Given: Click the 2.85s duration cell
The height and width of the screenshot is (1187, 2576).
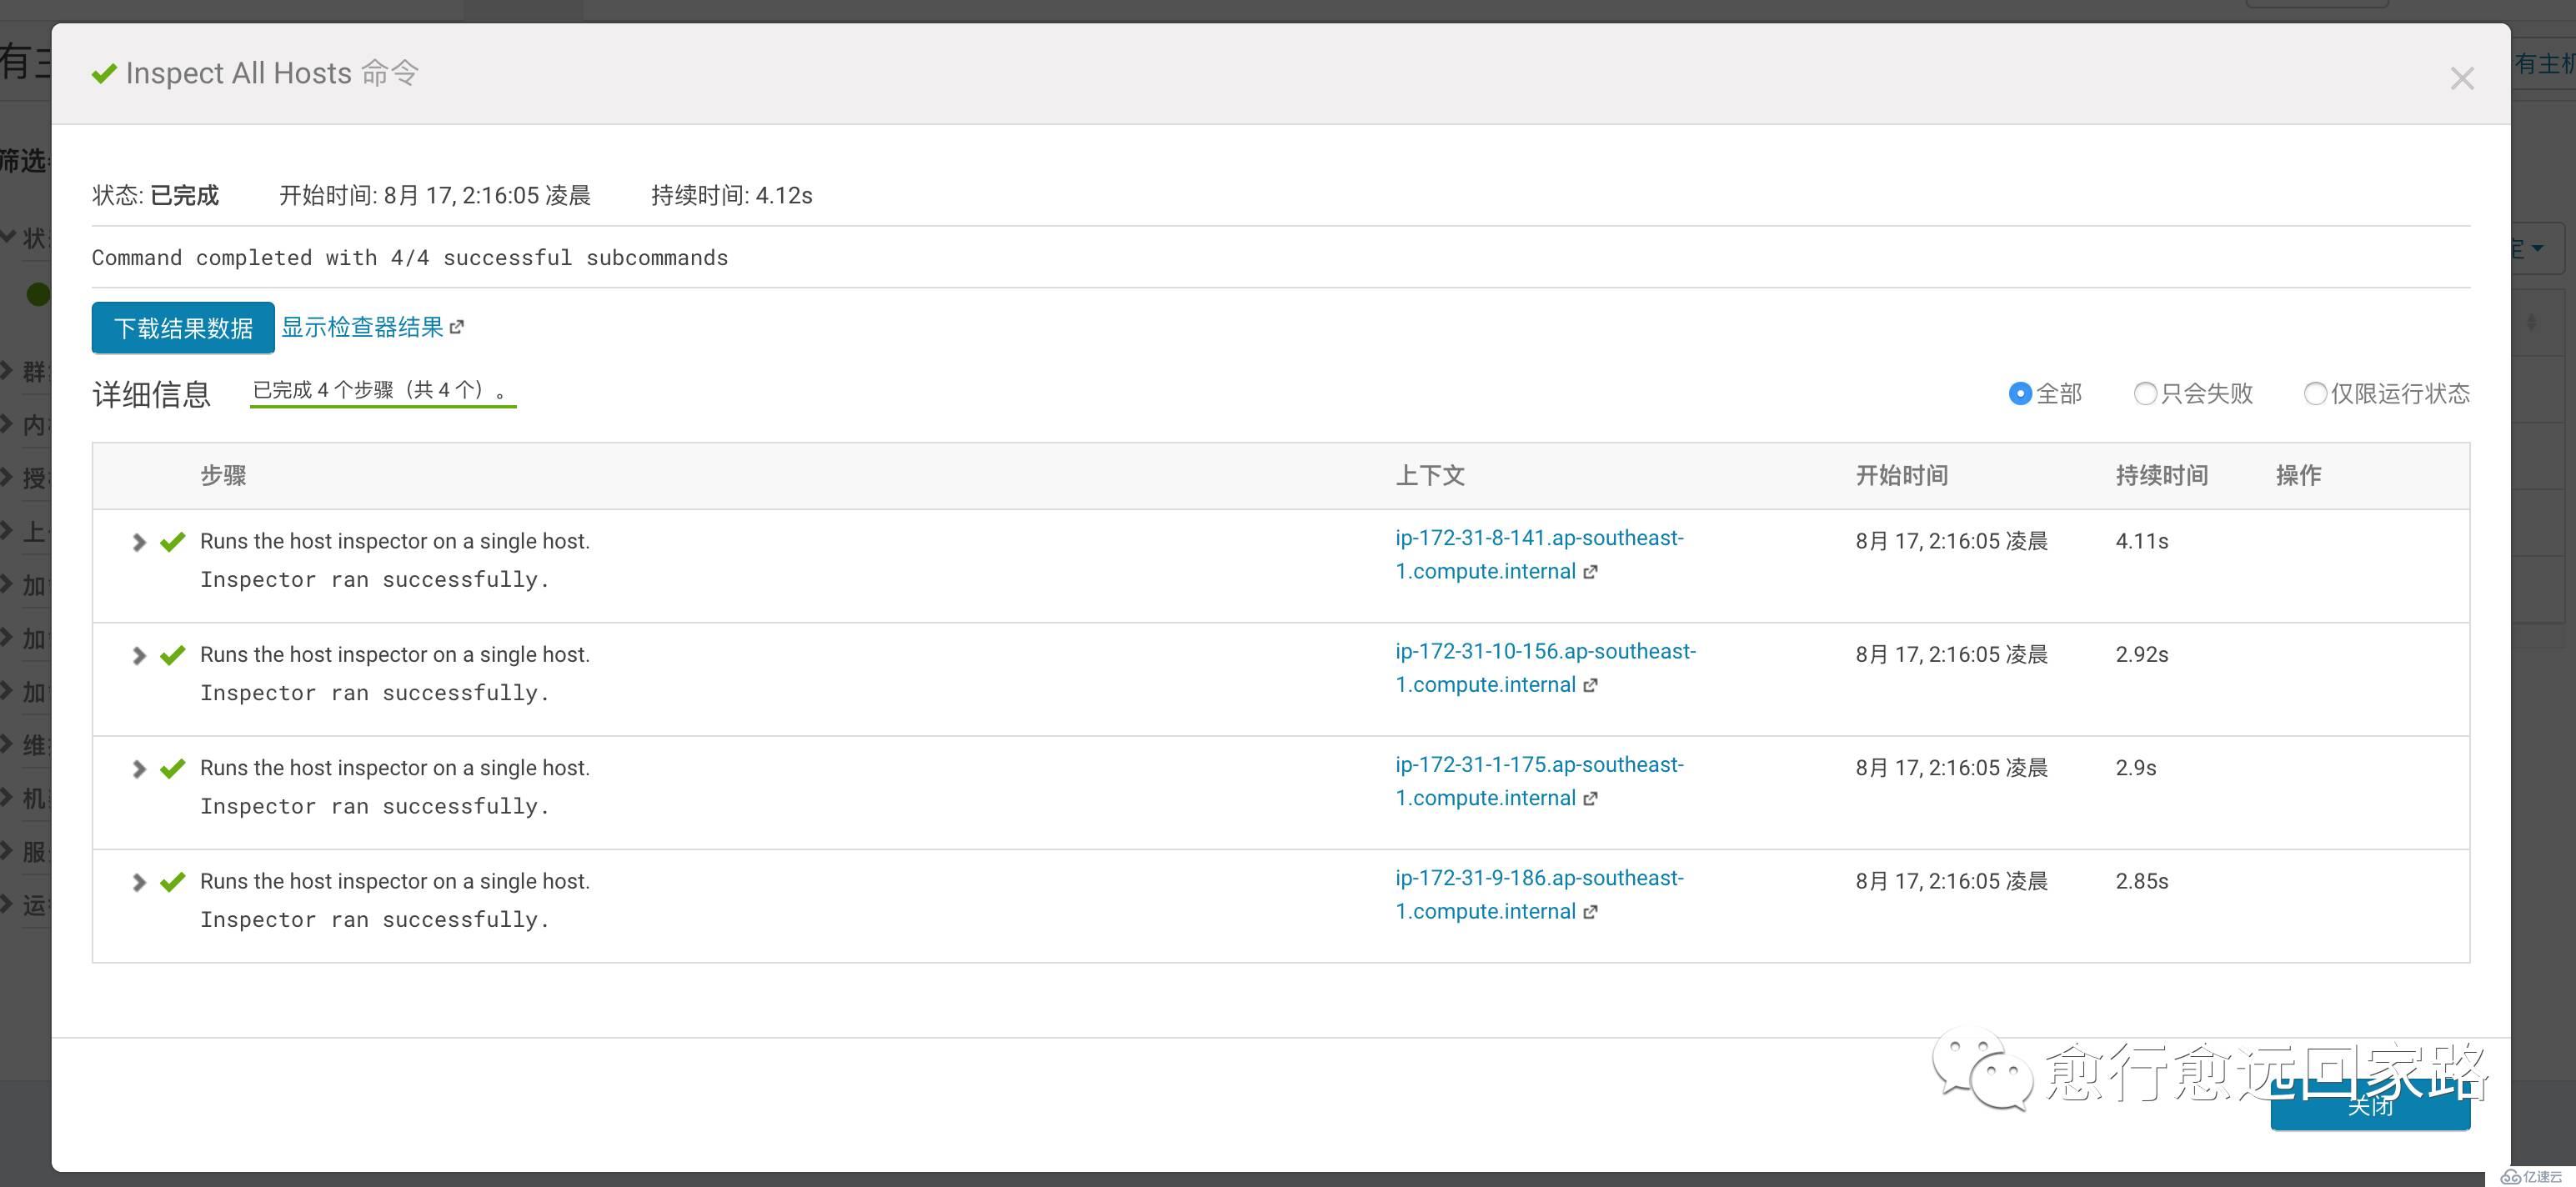Looking at the screenshot, I should tap(2142, 881).
